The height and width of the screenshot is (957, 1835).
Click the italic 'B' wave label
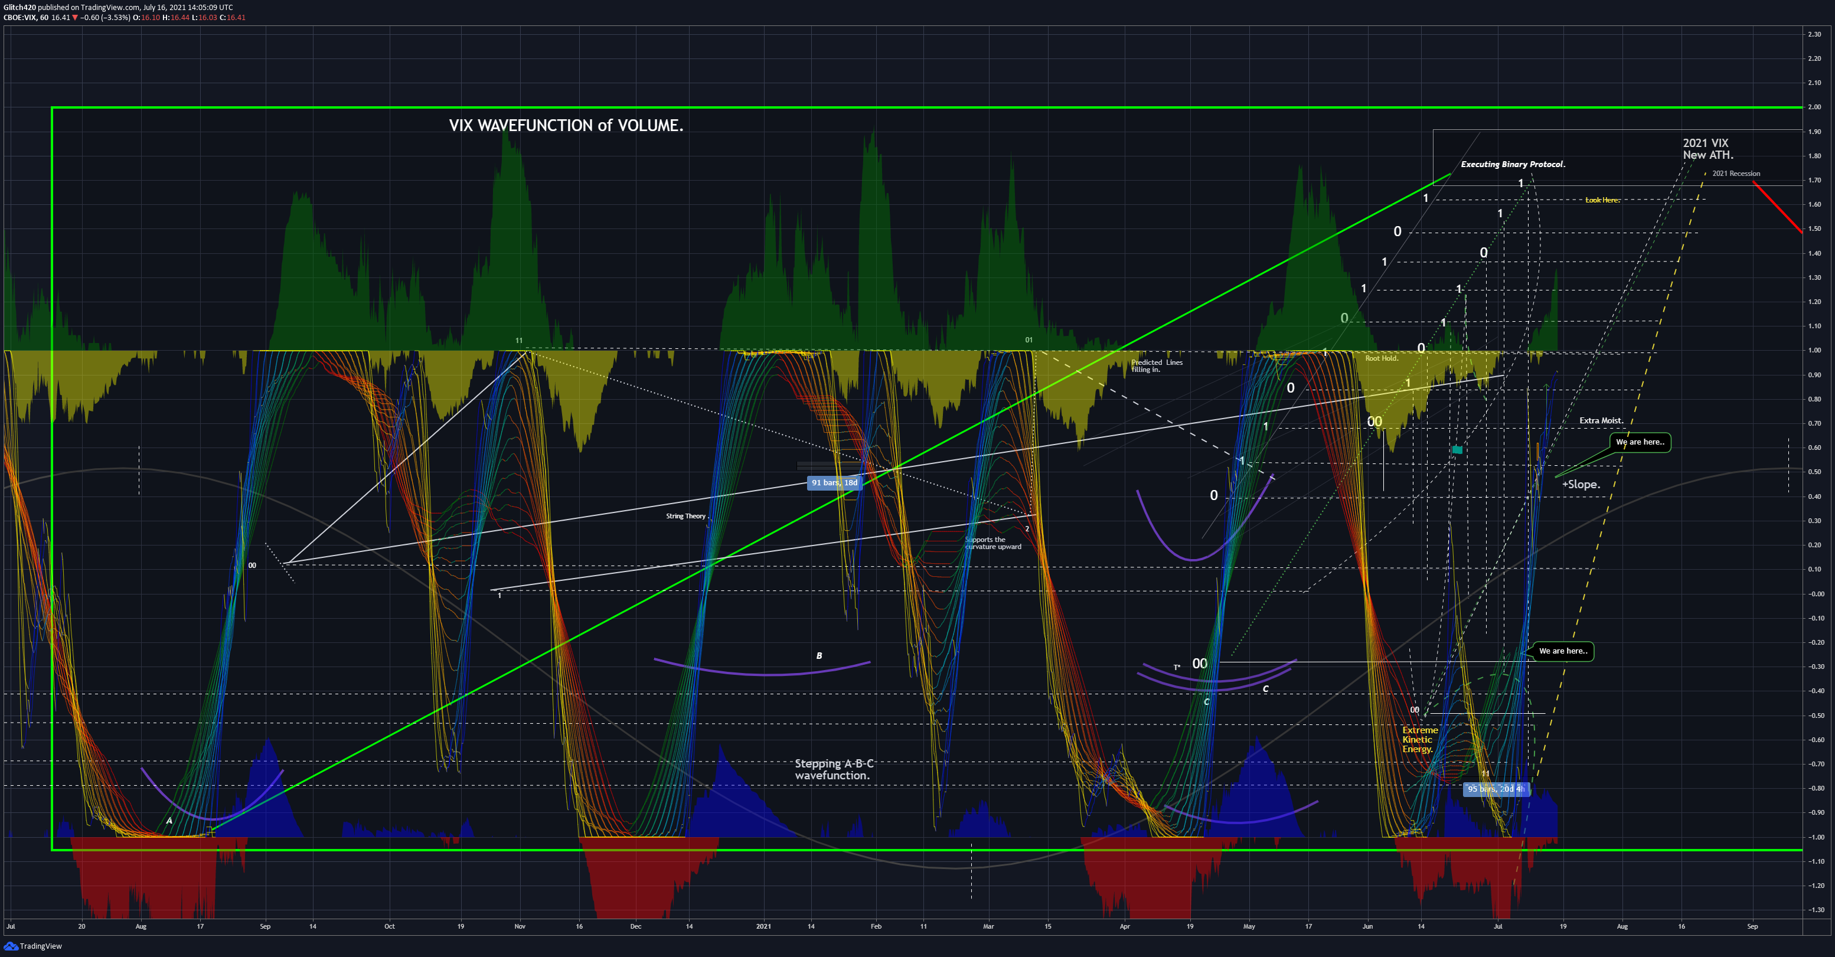[819, 656]
